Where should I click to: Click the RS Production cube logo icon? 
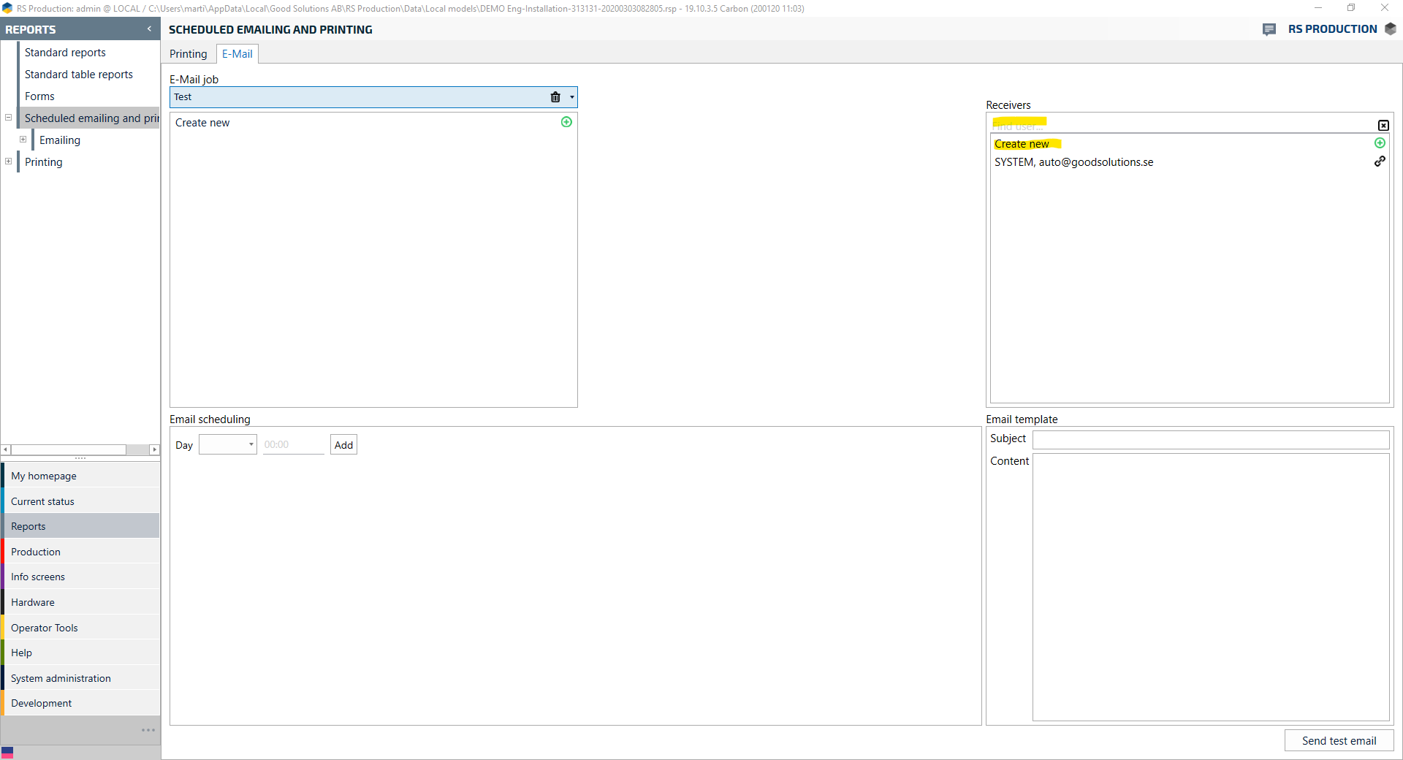click(x=1391, y=29)
